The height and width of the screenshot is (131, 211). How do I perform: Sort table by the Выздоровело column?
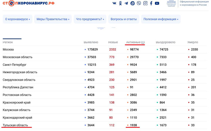pos(165,42)
